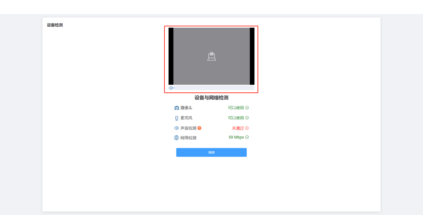Click the 网络检测 label text
Image resolution: width=423 pixels, height=215 pixels.
point(188,138)
